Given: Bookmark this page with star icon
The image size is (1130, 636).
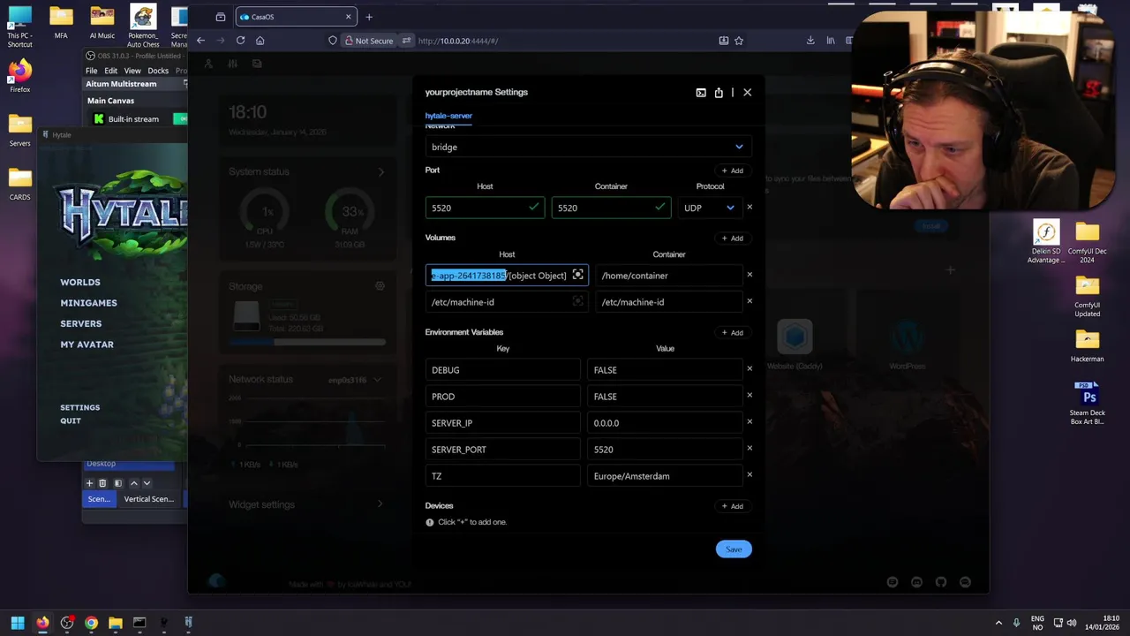Looking at the screenshot, I should click(x=739, y=41).
